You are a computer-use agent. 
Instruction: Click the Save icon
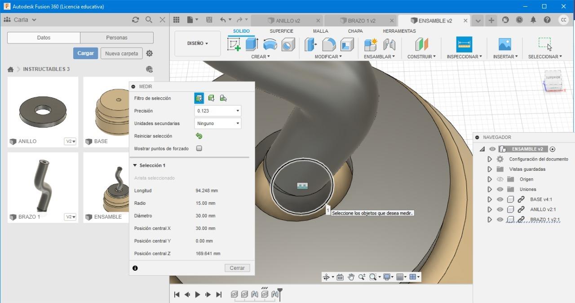click(209, 20)
